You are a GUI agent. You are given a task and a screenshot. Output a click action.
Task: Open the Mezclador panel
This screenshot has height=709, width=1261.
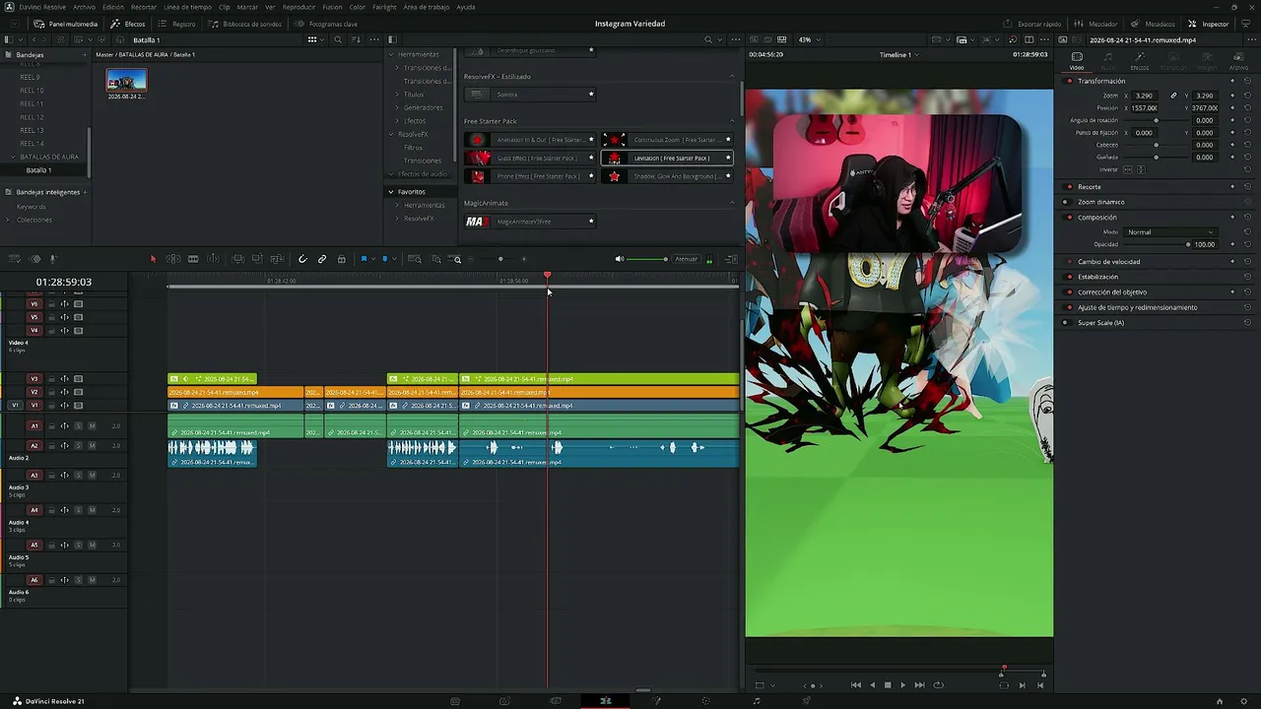(1096, 24)
